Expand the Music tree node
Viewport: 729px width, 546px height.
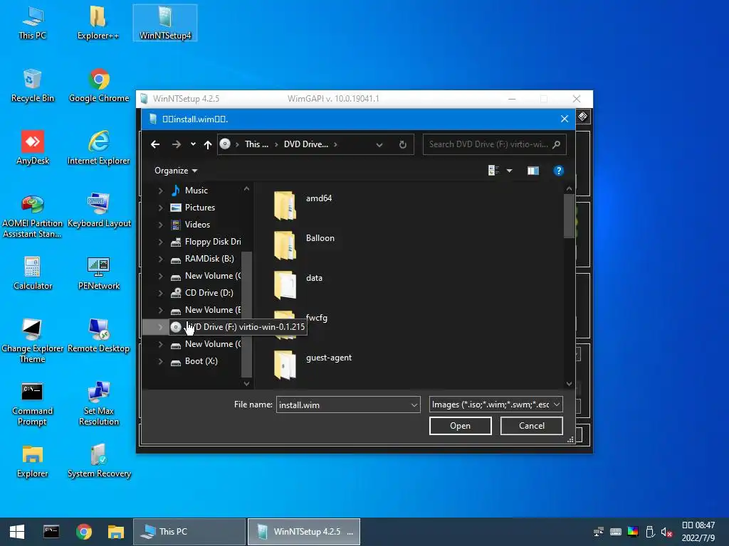coord(160,191)
